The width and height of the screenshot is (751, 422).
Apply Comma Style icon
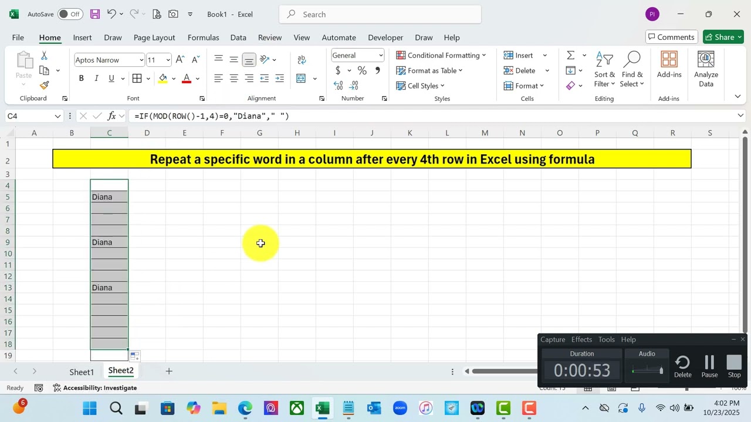point(377,71)
